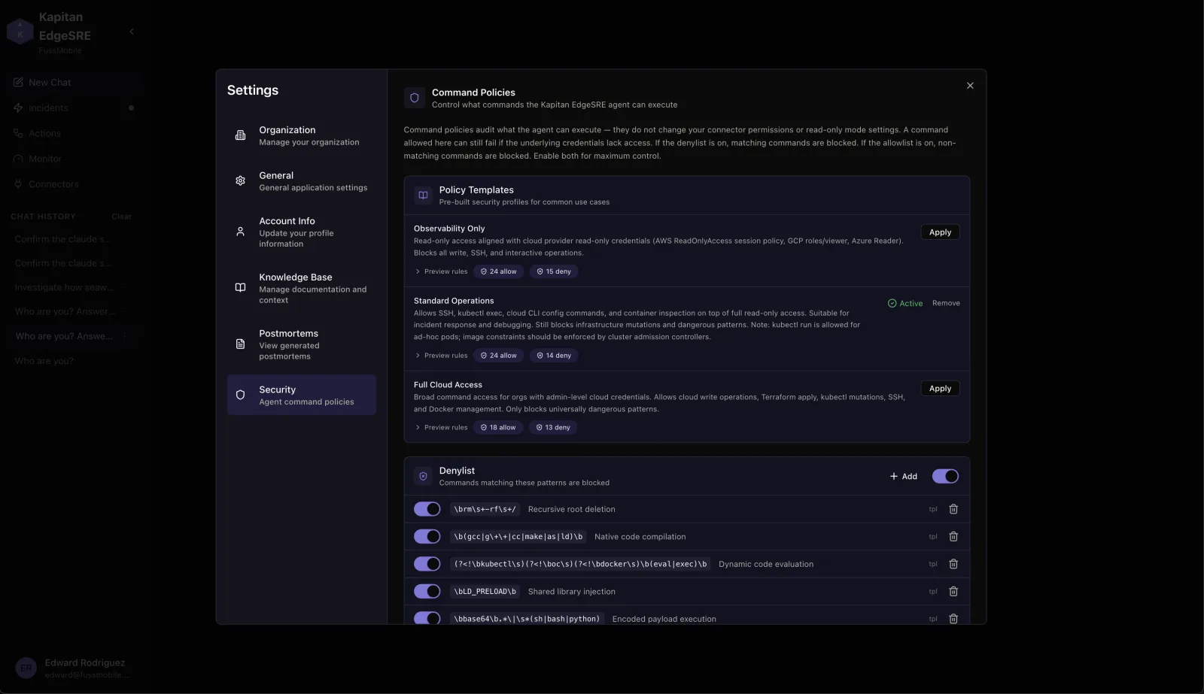
Task: Toggle the Shared library injection rule
Action: 427,592
